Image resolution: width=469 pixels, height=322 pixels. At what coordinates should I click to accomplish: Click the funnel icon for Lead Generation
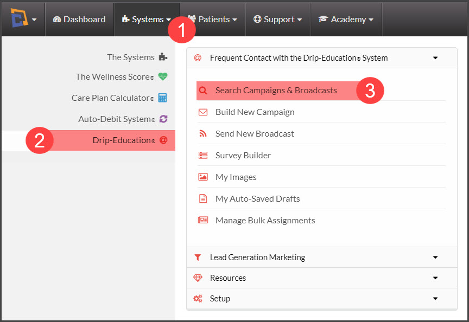pyautogui.click(x=198, y=257)
